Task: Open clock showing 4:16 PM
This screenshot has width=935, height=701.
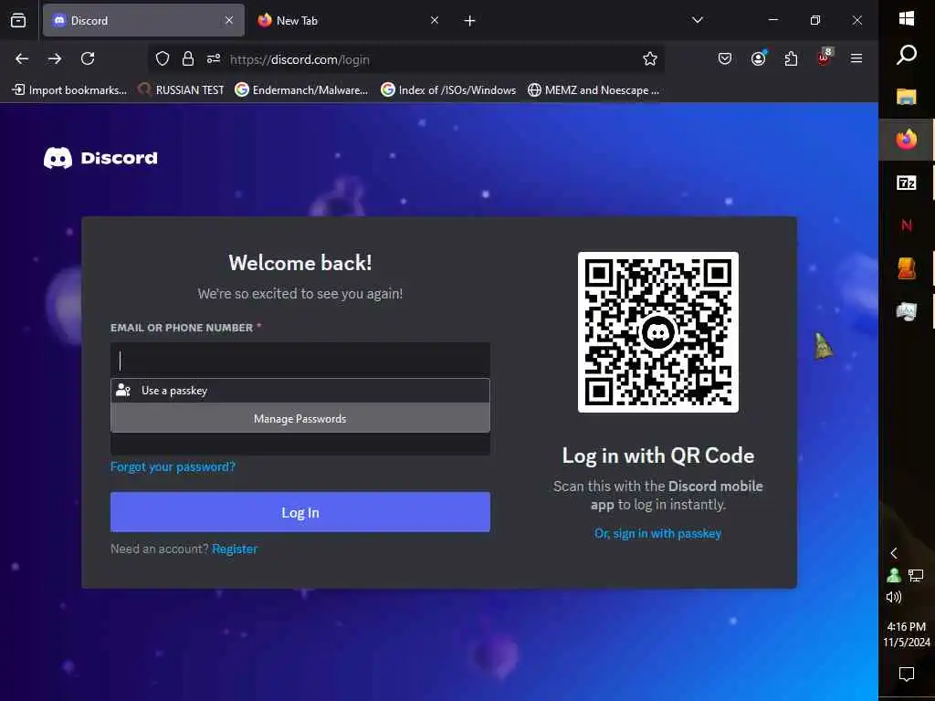Action: [x=907, y=634]
